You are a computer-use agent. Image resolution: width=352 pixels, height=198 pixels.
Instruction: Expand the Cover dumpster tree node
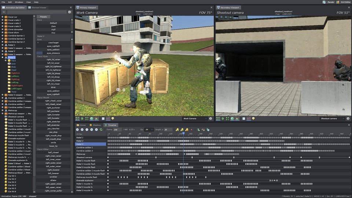coord(3,29)
